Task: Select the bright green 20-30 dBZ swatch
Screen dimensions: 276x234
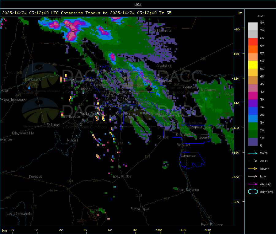Action: point(253,126)
